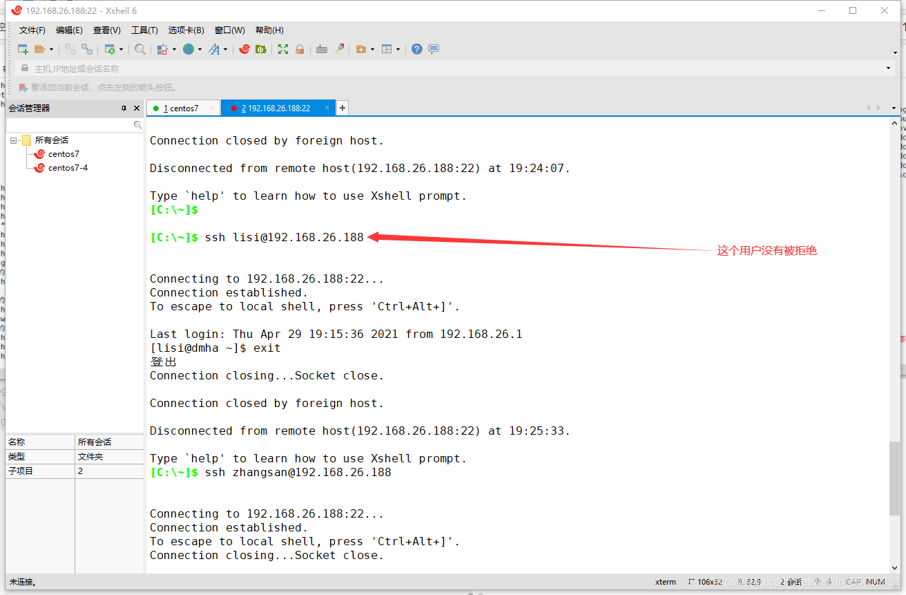
Task: Open the 文件(F) menu
Action: [x=32, y=30]
